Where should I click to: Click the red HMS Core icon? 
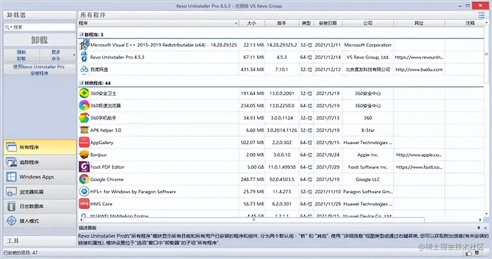(84, 204)
